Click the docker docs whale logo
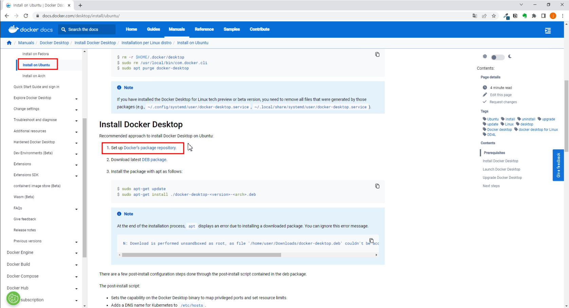569x308 pixels. coord(31,29)
